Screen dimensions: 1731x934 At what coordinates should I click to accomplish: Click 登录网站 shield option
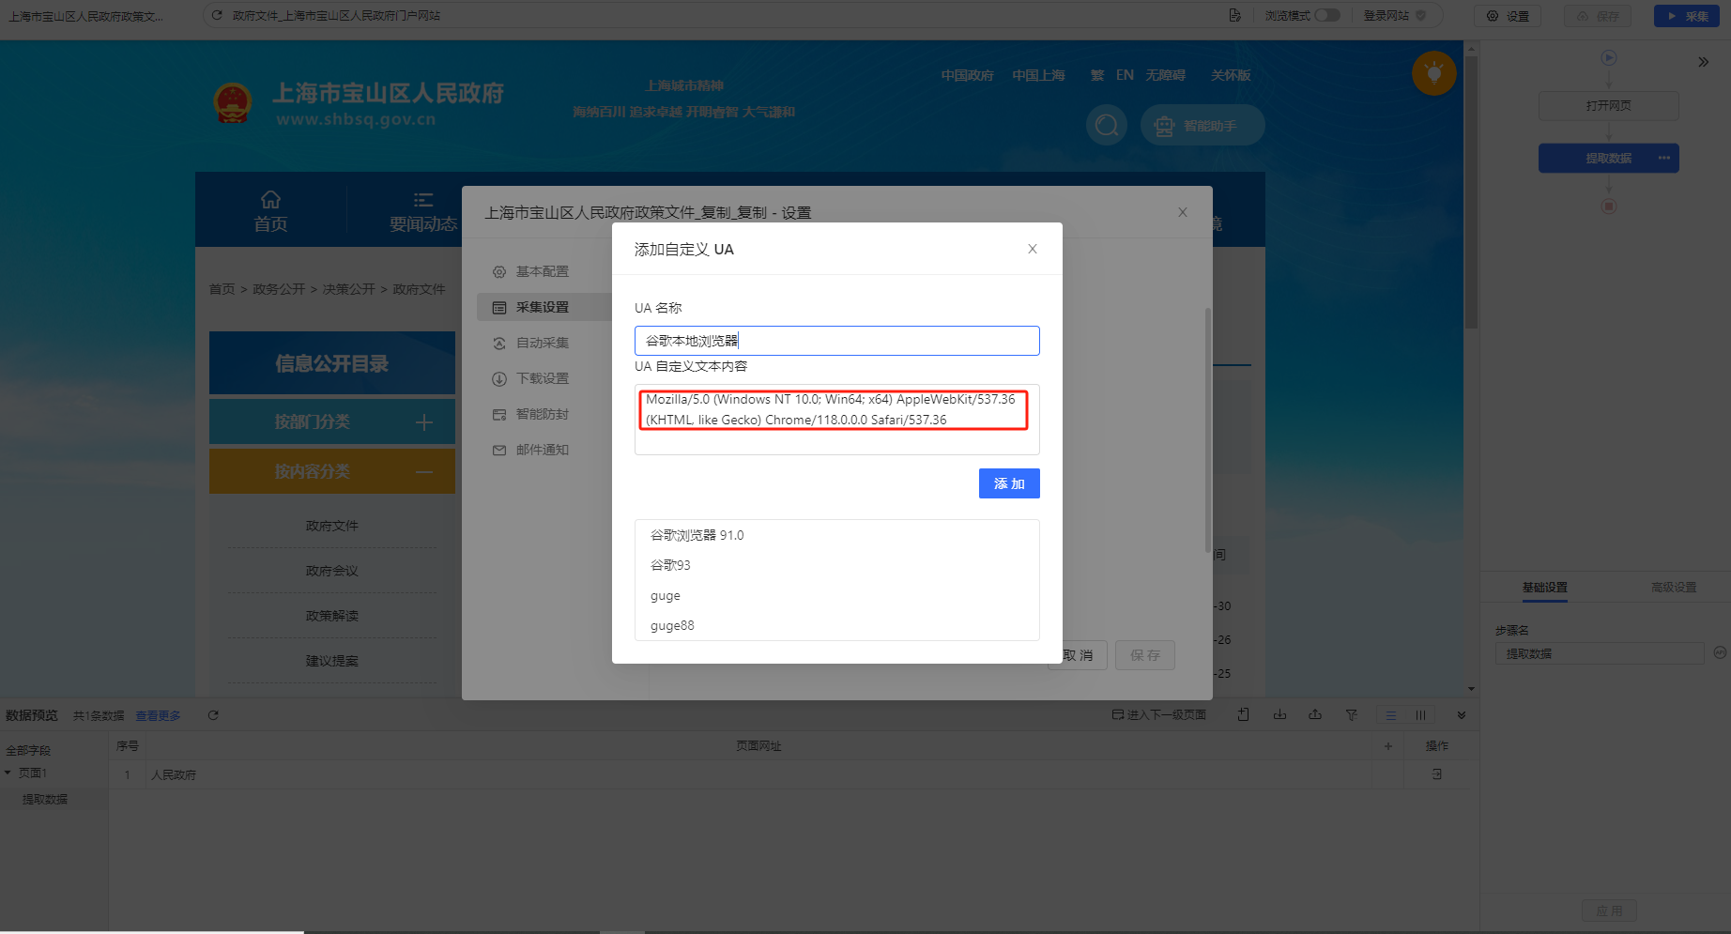(1395, 15)
